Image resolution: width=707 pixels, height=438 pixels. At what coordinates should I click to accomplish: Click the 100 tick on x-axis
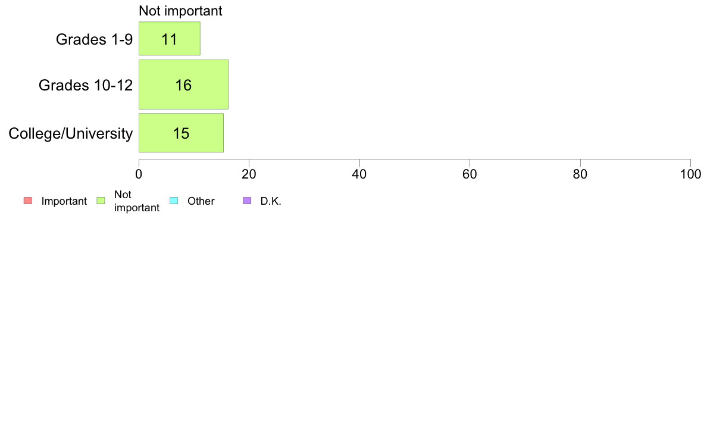click(x=691, y=174)
